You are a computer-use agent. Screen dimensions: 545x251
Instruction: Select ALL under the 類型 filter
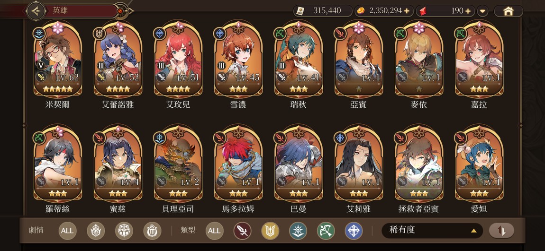pyautogui.click(x=215, y=231)
